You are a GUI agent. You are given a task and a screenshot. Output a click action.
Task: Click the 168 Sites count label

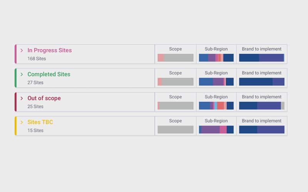(x=37, y=59)
